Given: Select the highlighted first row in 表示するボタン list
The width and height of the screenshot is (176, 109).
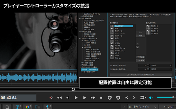Looking at the screenshot, I should (121, 26).
